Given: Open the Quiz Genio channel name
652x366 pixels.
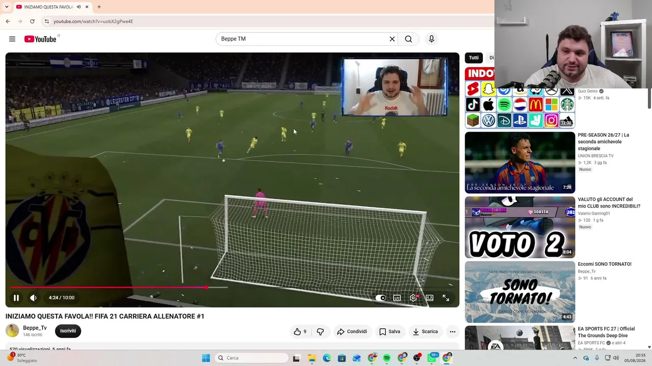Looking at the screenshot, I should (588, 91).
